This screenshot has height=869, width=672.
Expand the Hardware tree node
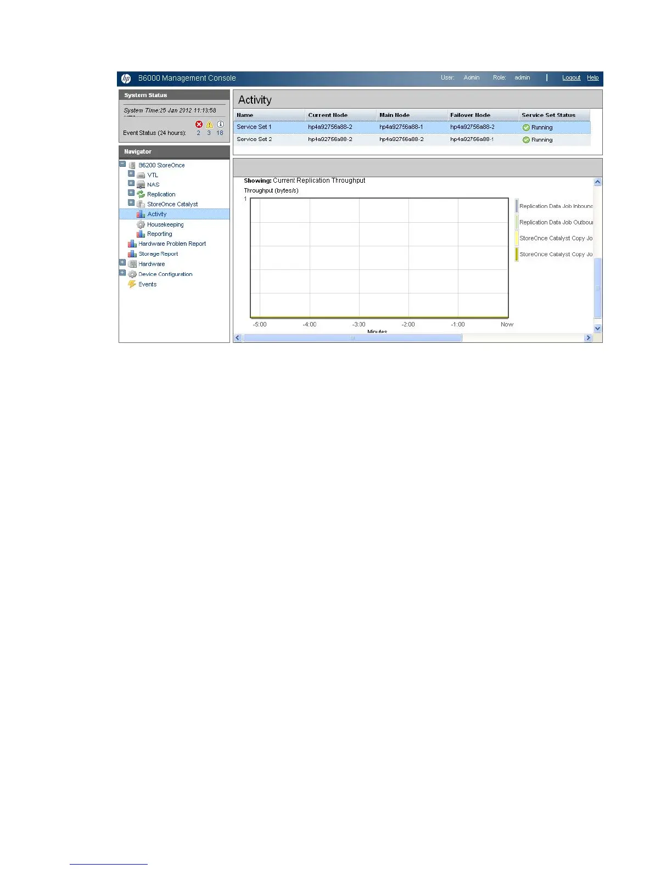tap(122, 262)
